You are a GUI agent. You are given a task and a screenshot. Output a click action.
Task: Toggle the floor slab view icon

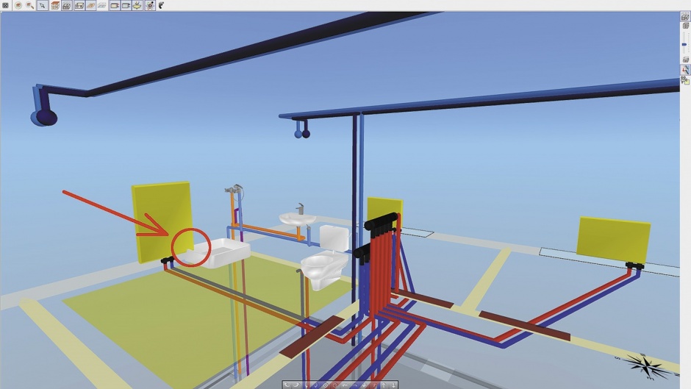(x=90, y=5)
